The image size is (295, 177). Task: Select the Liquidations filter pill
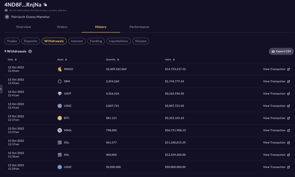coord(118,41)
